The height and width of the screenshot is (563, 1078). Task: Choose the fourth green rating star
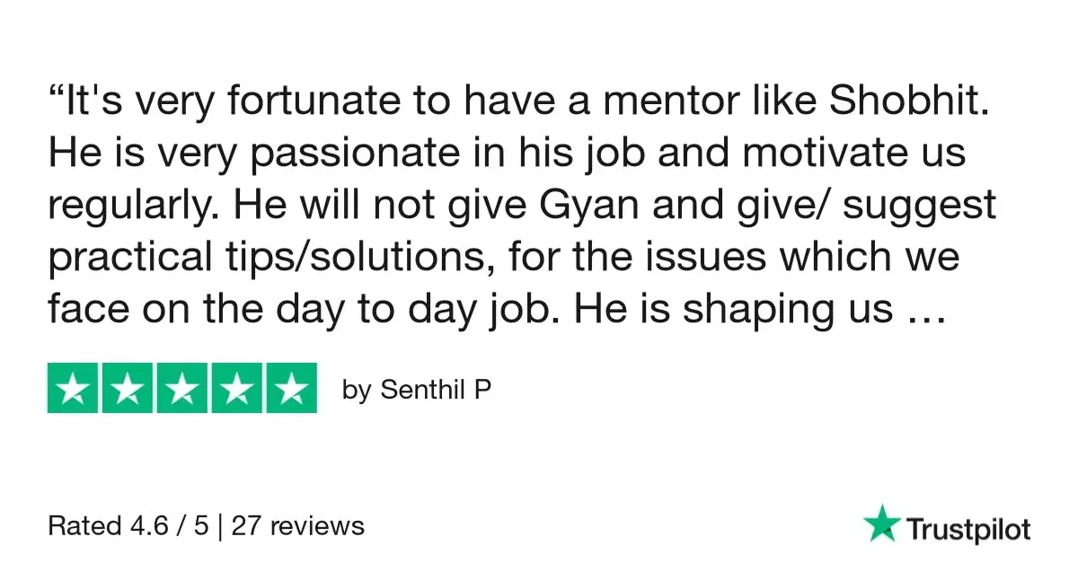[237, 388]
